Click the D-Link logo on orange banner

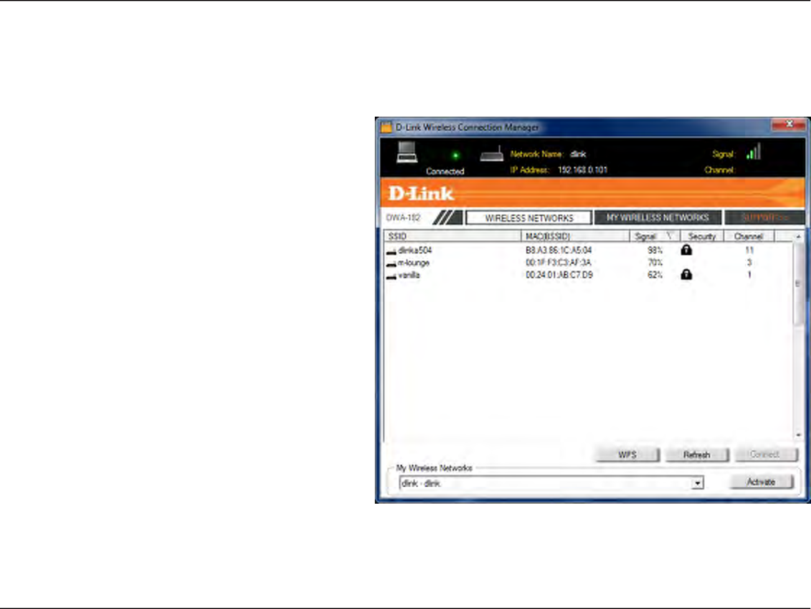pos(421,193)
